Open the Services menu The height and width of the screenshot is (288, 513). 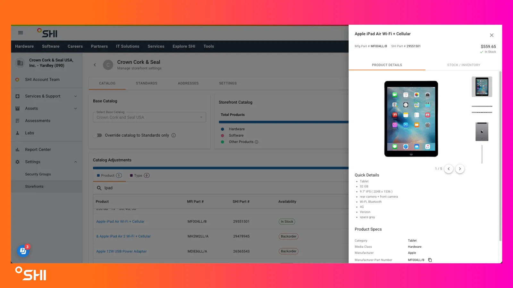(156, 46)
